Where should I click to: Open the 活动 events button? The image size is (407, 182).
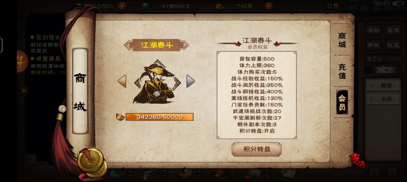[x=373, y=30]
